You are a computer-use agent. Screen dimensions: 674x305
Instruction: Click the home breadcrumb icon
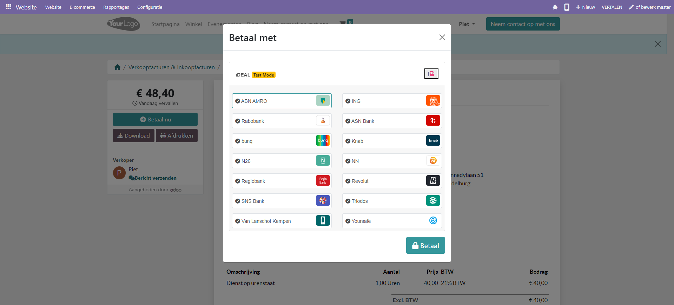click(x=117, y=67)
